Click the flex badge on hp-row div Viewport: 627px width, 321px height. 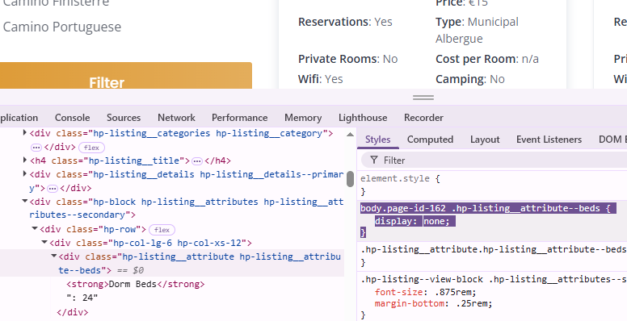tap(162, 230)
